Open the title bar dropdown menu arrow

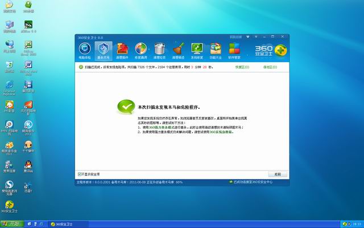point(256,36)
